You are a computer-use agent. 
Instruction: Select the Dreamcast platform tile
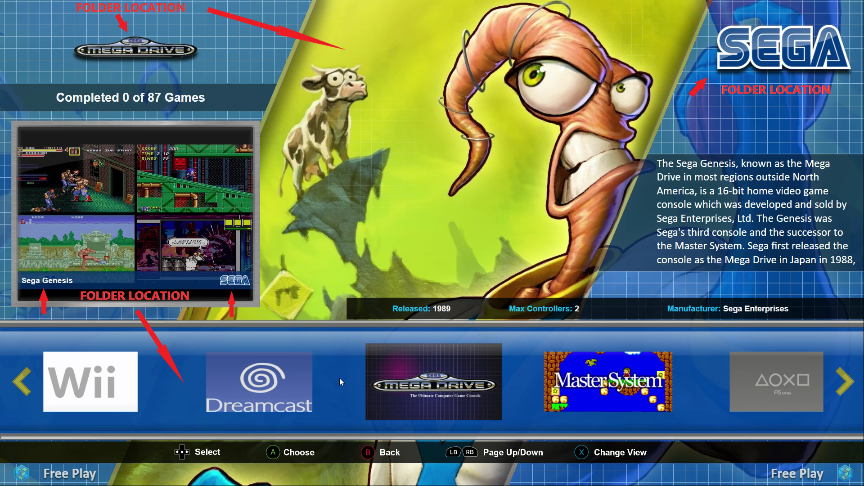pos(259,382)
